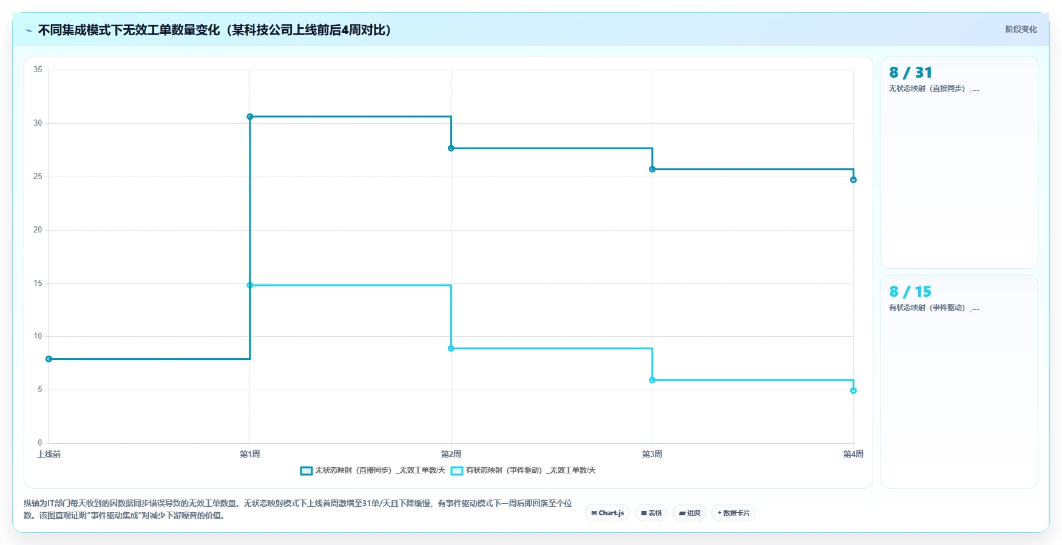Click the 10 y-axis tick label
Viewport: 1062px width, 545px height.
click(38, 336)
